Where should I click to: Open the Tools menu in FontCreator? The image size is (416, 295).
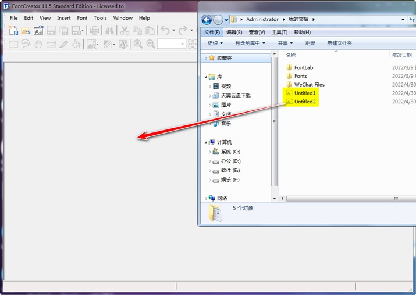[100, 18]
